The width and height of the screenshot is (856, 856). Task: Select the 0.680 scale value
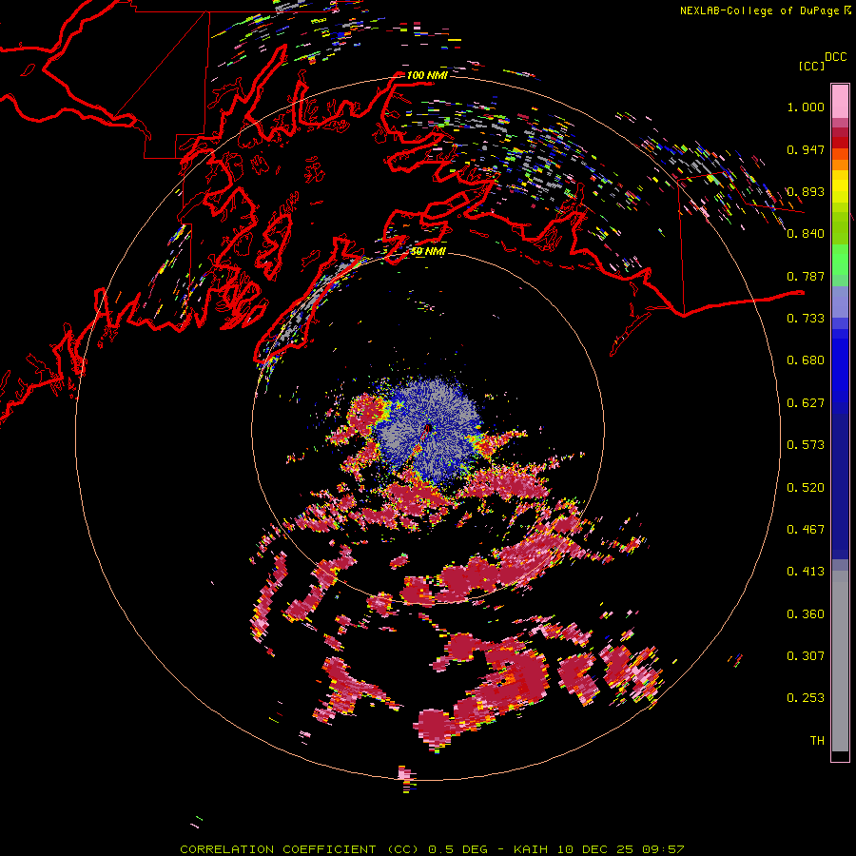click(x=806, y=360)
